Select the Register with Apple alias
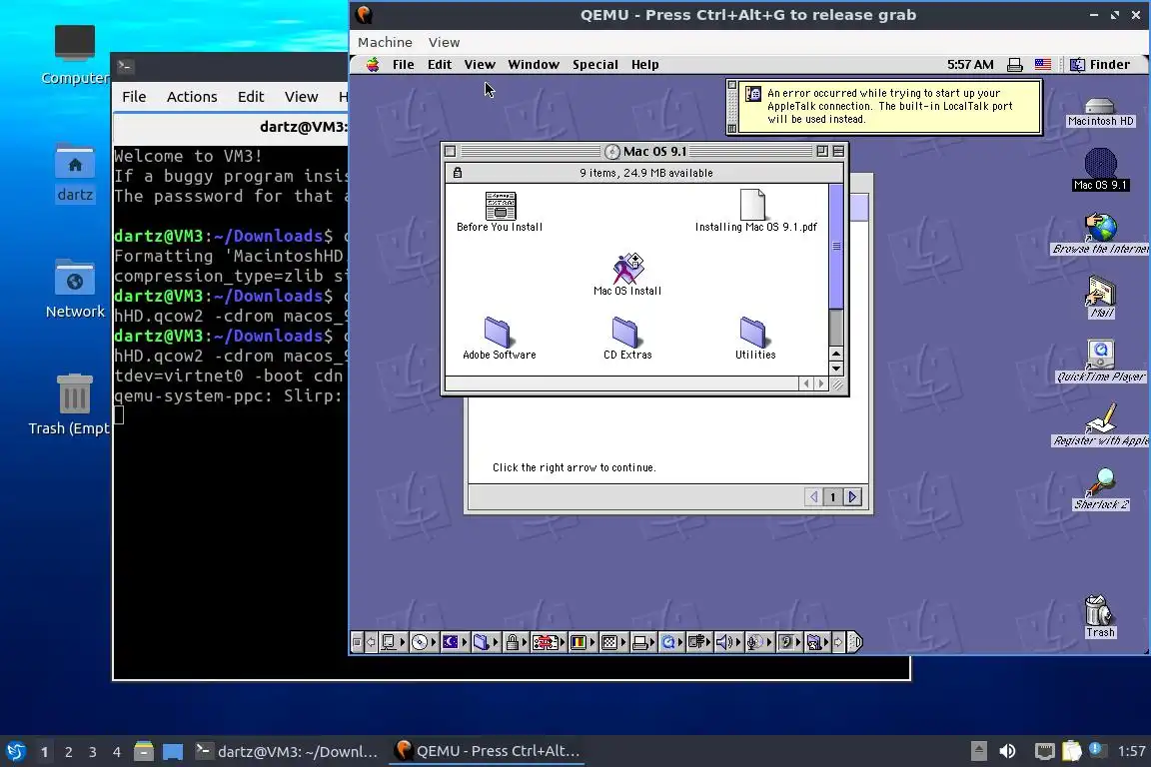The width and height of the screenshot is (1151, 767). (x=1100, y=425)
